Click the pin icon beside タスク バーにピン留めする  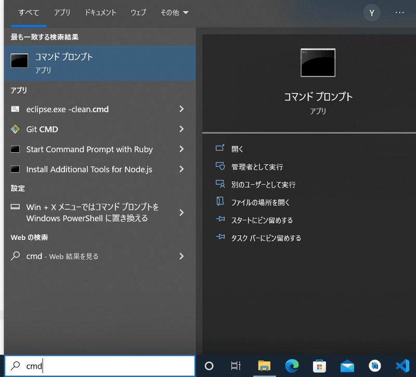[220, 237]
